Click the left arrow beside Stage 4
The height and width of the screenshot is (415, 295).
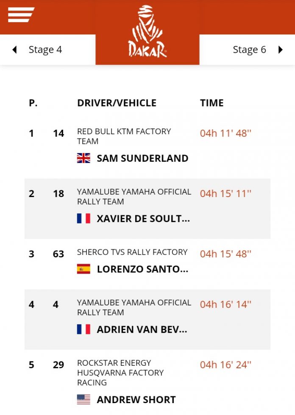coord(14,50)
